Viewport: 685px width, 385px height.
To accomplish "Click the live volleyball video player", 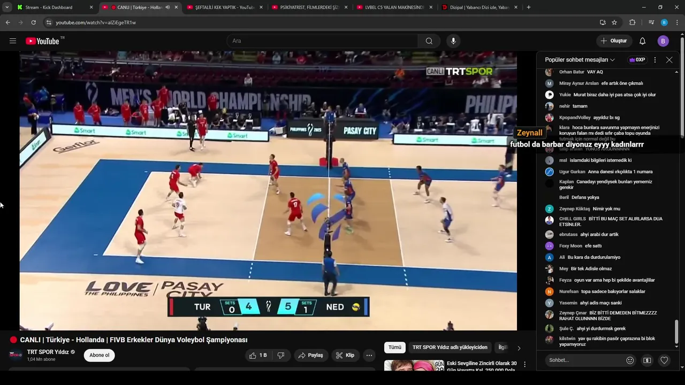I will coord(268,191).
